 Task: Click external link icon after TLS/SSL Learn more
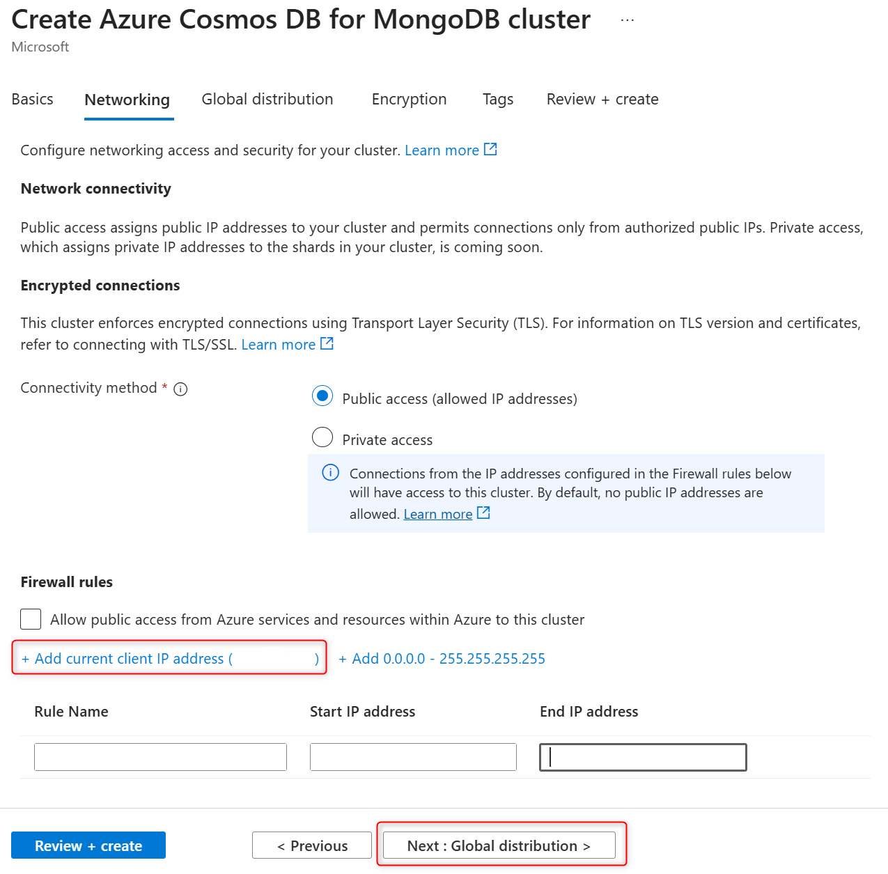327,344
